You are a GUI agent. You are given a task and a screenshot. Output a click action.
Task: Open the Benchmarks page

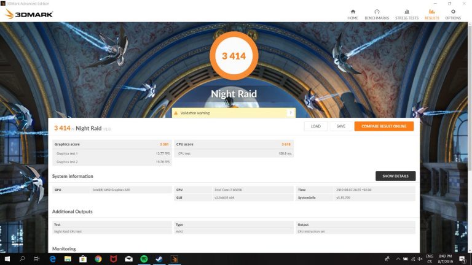tap(377, 13)
